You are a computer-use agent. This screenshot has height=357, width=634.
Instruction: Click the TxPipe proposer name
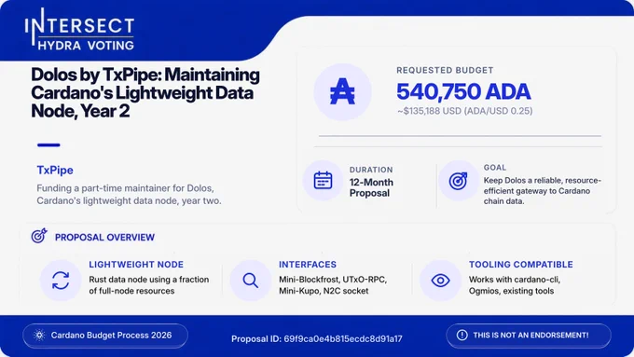point(55,171)
